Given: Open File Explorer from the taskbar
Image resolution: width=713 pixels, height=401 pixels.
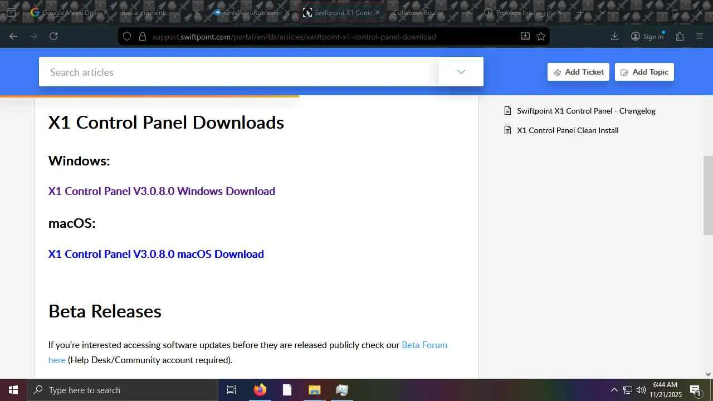Looking at the screenshot, I should click(x=314, y=390).
